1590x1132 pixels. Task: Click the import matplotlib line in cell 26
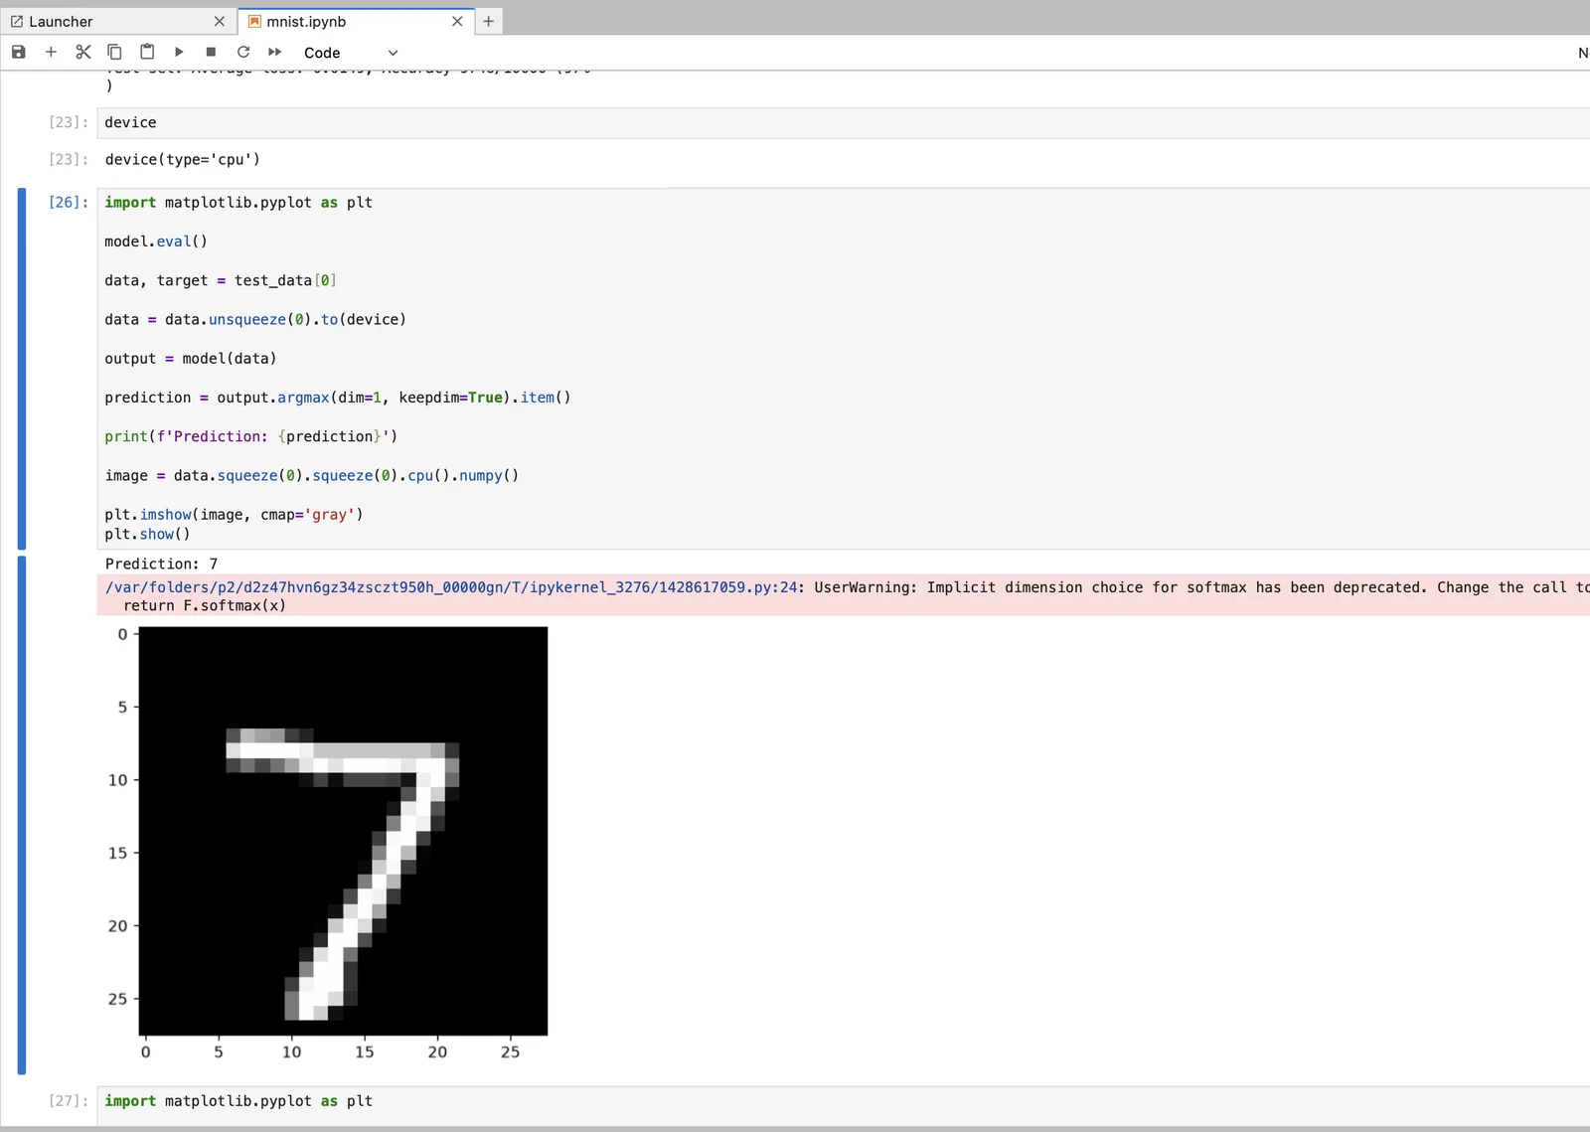click(238, 203)
